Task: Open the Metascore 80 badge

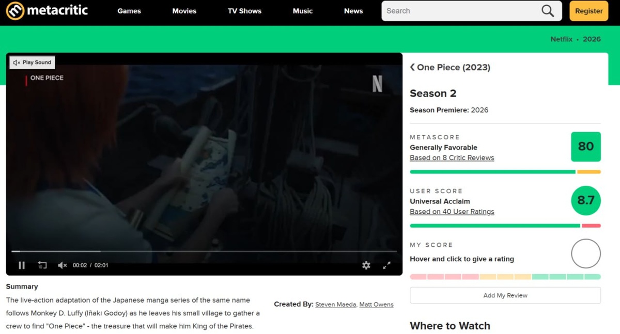Action: tap(586, 147)
